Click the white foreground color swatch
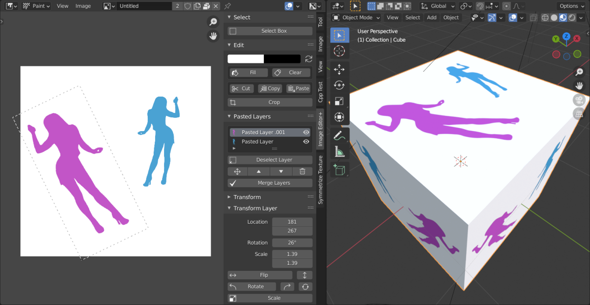 tap(245, 59)
